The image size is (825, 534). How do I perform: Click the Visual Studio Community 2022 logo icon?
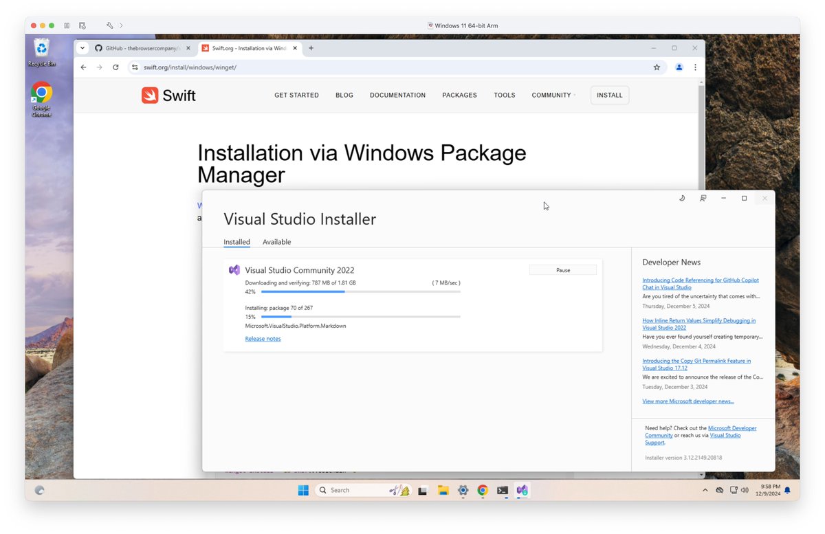tap(234, 270)
